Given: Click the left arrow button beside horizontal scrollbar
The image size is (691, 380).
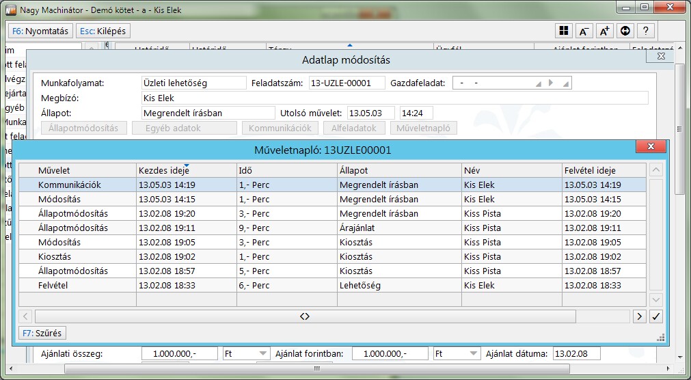Looking at the screenshot, I should click(25, 316).
